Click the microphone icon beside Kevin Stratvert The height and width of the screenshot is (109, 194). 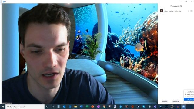[189, 11]
